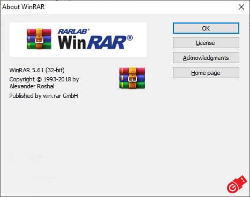The image size is (250, 197).
Task: Click 'Published by win.rar GmbH' text
Action: pos(43,96)
